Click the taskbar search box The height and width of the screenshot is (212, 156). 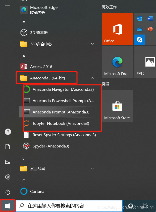(x=69, y=206)
